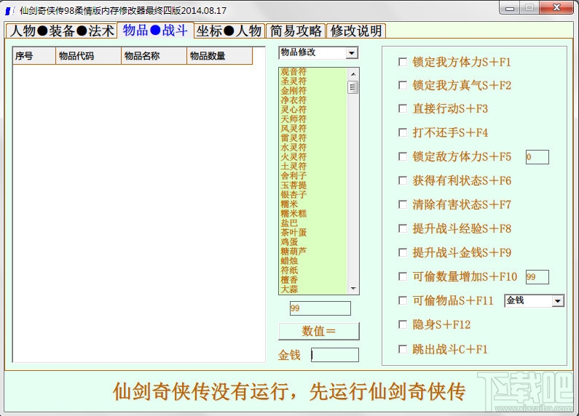This screenshot has height=416, width=579.
Task: Click the app icon in the title bar
Action: (x=9, y=11)
